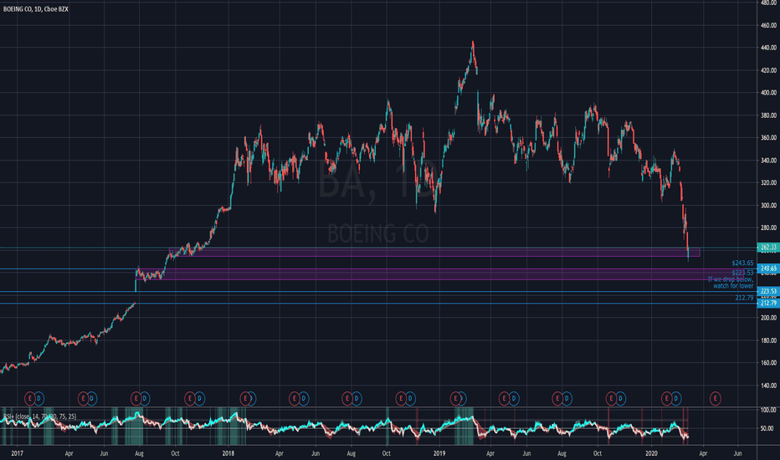780x460 pixels.
Task: Select the "212.79" text annotation above the lowest line
Action: (x=744, y=298)
